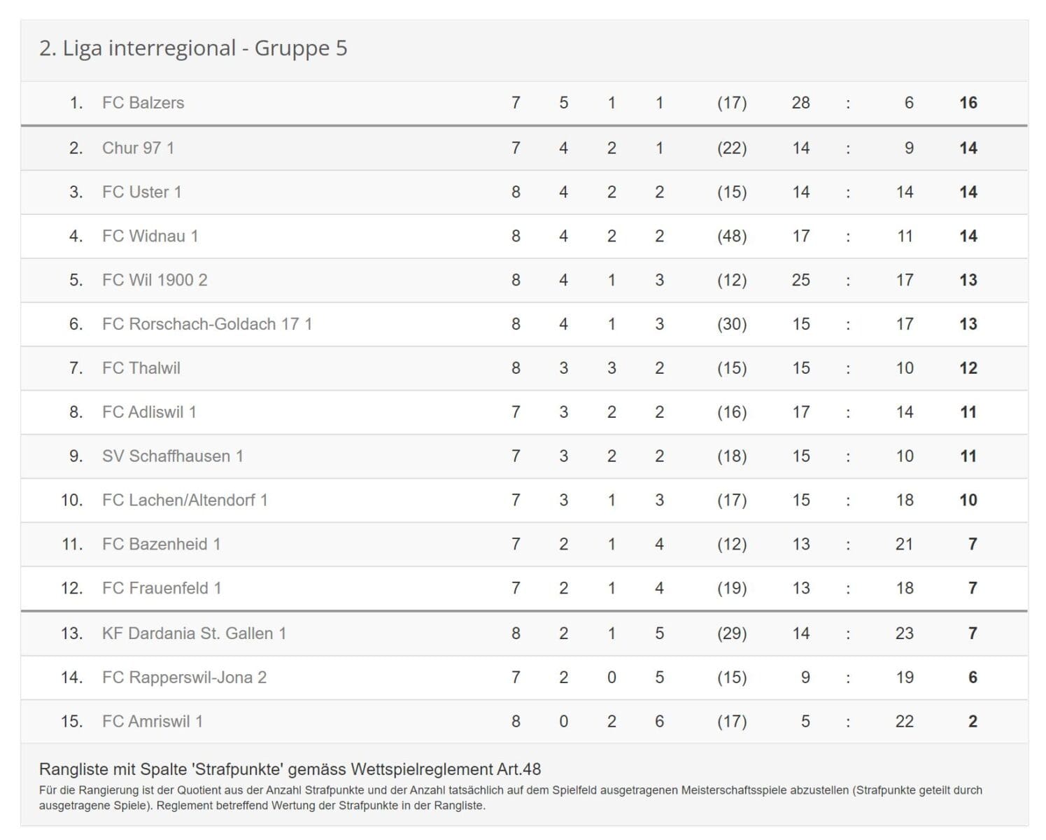
Task: Click FC Adliswil 1 team name
Action: click(149, 412)
